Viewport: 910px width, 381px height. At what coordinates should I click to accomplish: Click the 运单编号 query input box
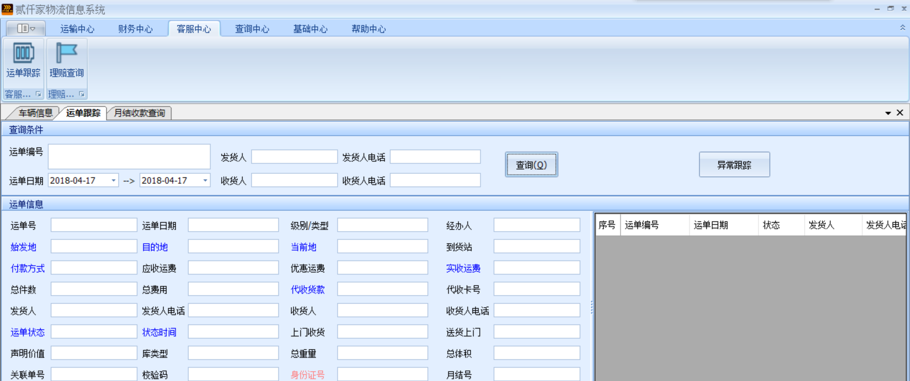coord(129,157)
